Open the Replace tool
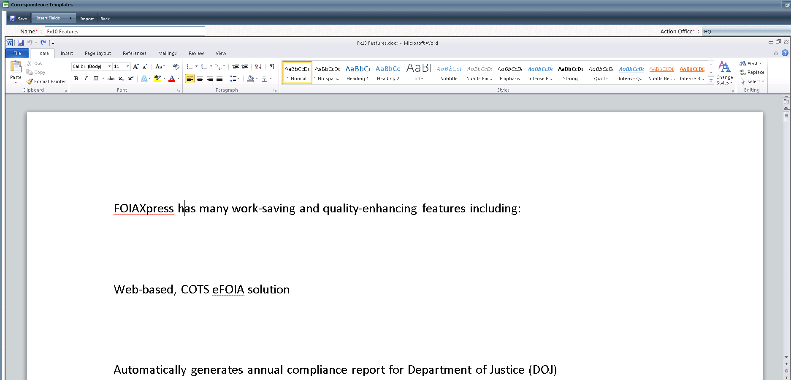 point(752,72)
